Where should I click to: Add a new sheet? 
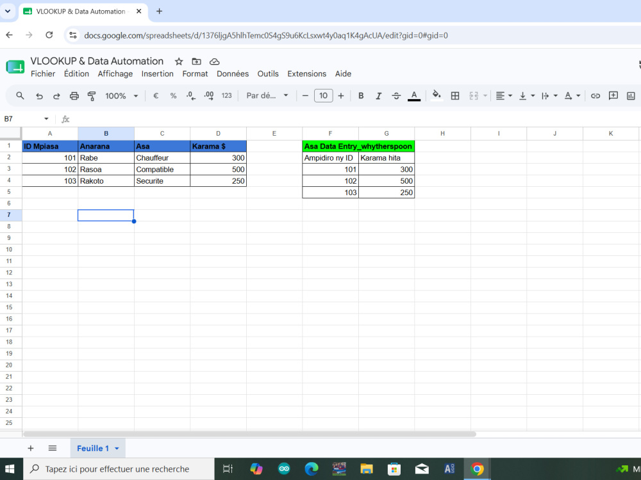pos(31,448)
